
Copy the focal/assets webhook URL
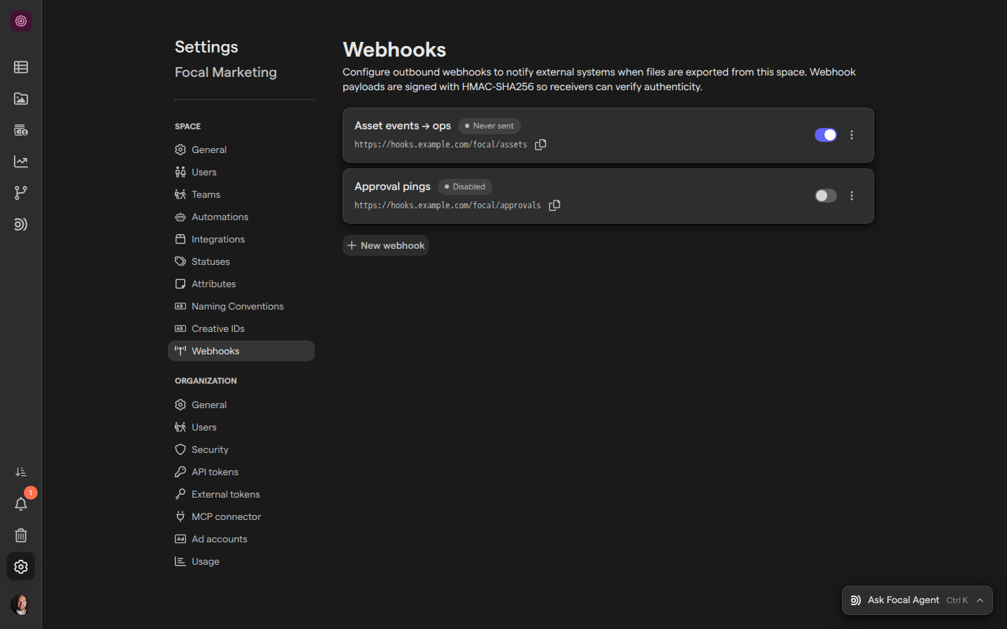(x=541, y=145)
